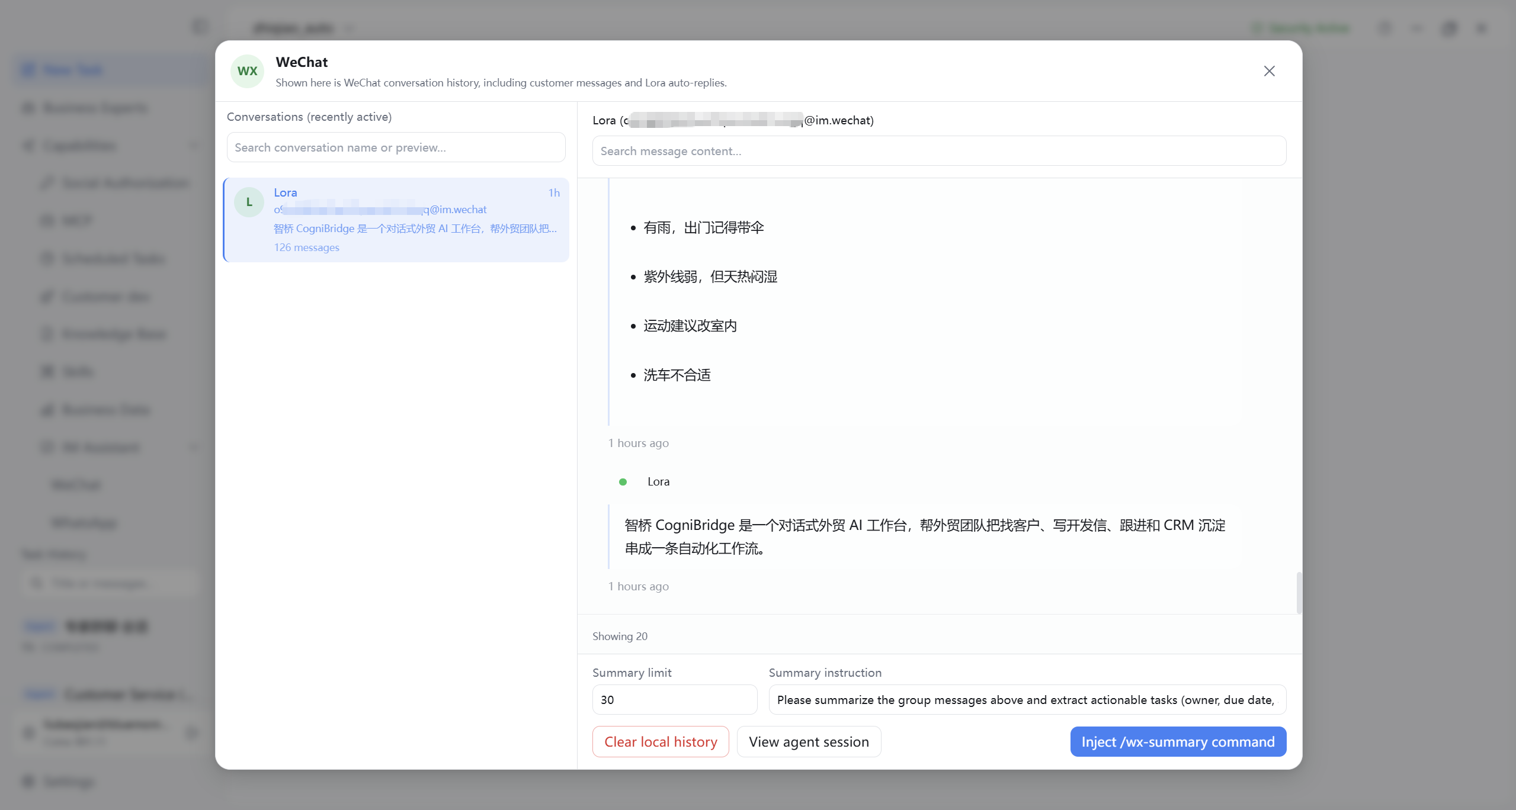Click the WX avatar icon in header
Screen dimensions: 1516x810
(x=247, y=71)
